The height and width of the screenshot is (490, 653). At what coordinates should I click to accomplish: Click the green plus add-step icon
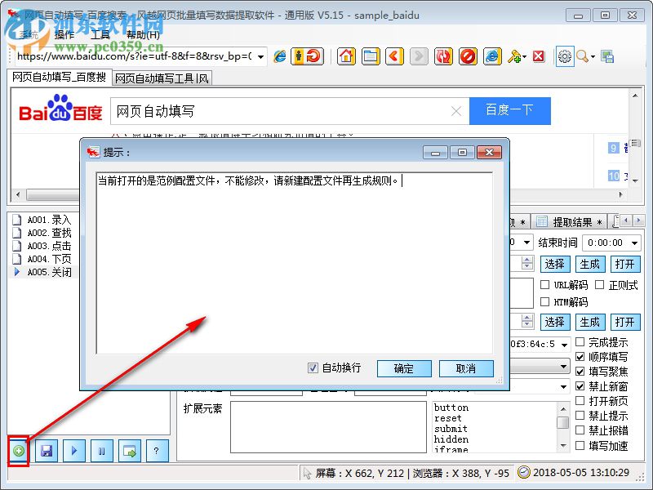[20, 450]
